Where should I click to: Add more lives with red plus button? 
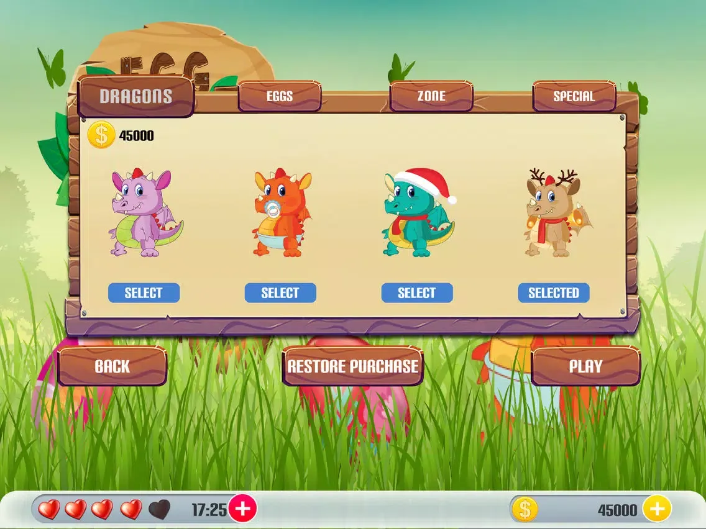(242, 509)
